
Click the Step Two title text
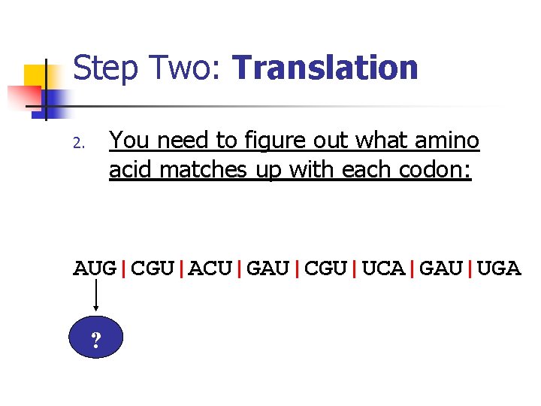point(149,68)
